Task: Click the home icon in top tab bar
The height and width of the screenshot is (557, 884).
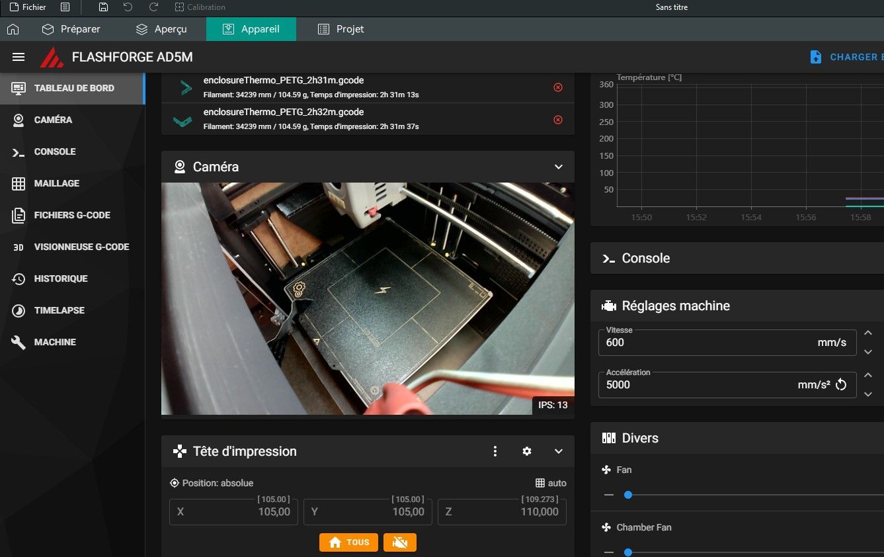Action: coord(13,29)
